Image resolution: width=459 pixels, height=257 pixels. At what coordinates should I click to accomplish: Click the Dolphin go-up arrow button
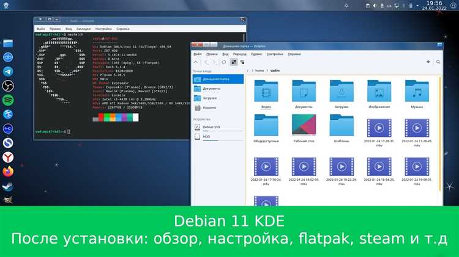pyautogui.click(x=196, y=62)
